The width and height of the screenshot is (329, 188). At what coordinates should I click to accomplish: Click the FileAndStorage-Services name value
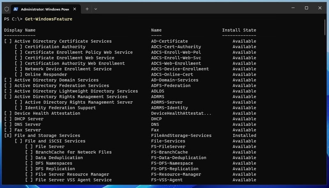(x=181, y=135)
